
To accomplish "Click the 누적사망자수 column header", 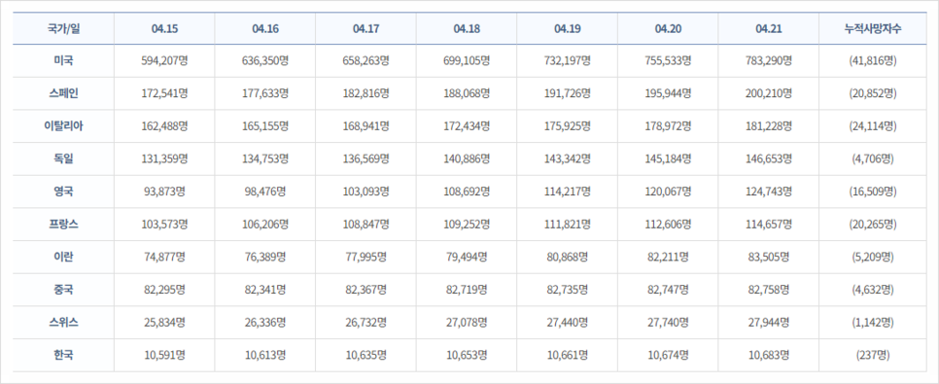I will tap(873, 28).
